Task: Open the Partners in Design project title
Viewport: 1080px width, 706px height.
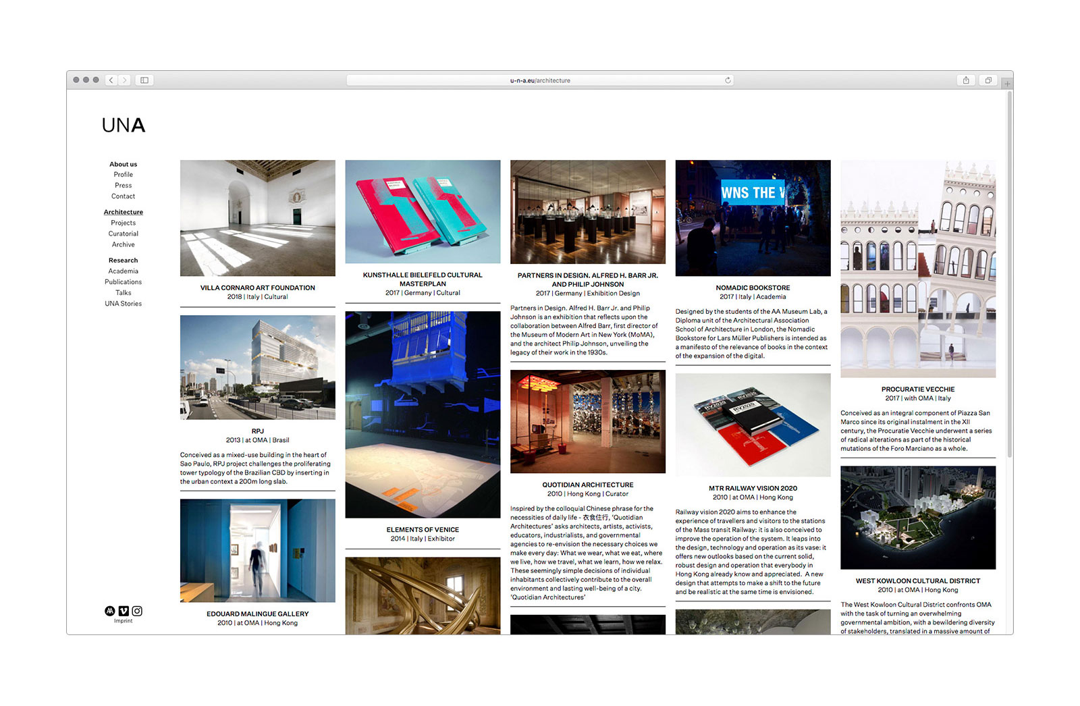Action: tap(588, 280)
